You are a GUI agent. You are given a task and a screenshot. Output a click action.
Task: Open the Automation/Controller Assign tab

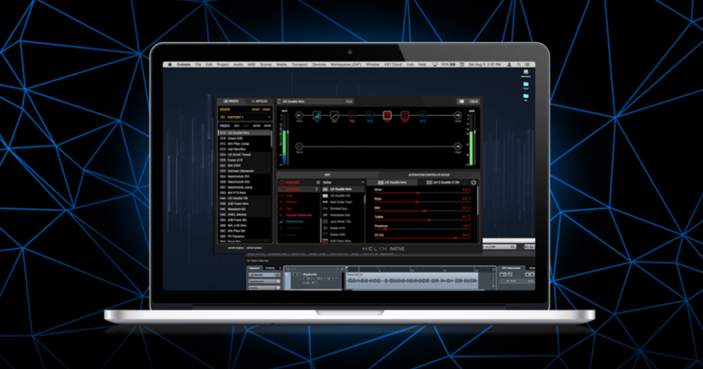(x=428, y=175)
